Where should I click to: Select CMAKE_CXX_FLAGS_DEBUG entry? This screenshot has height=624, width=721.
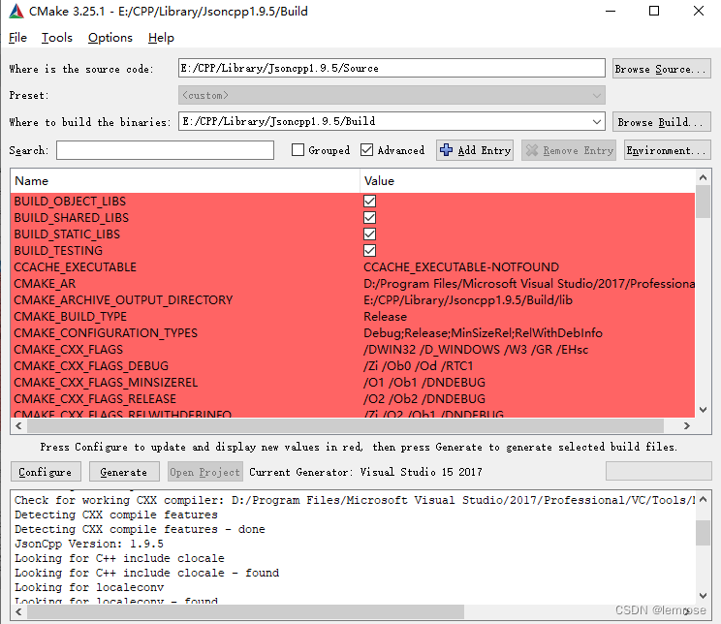click(x=91, y=366)
